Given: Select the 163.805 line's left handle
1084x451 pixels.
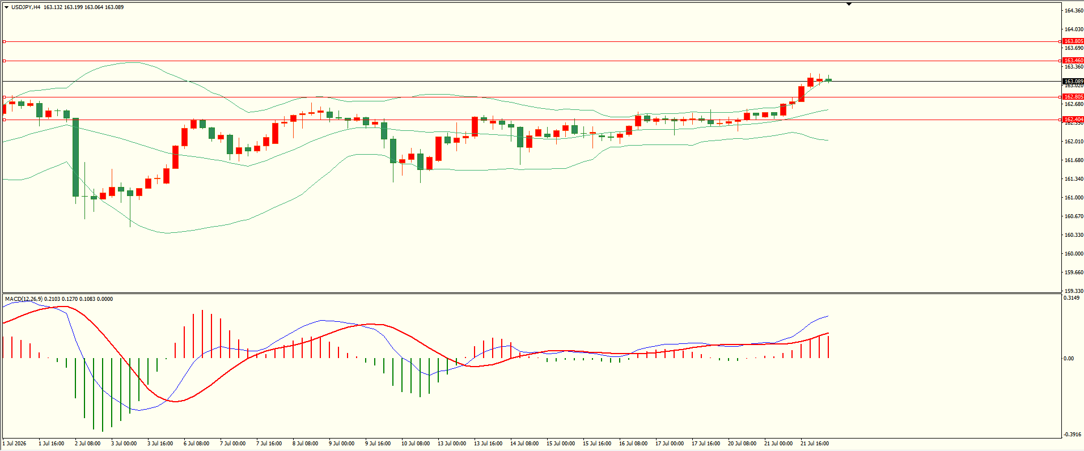Looking at the screenshot, I should point(4,41).
